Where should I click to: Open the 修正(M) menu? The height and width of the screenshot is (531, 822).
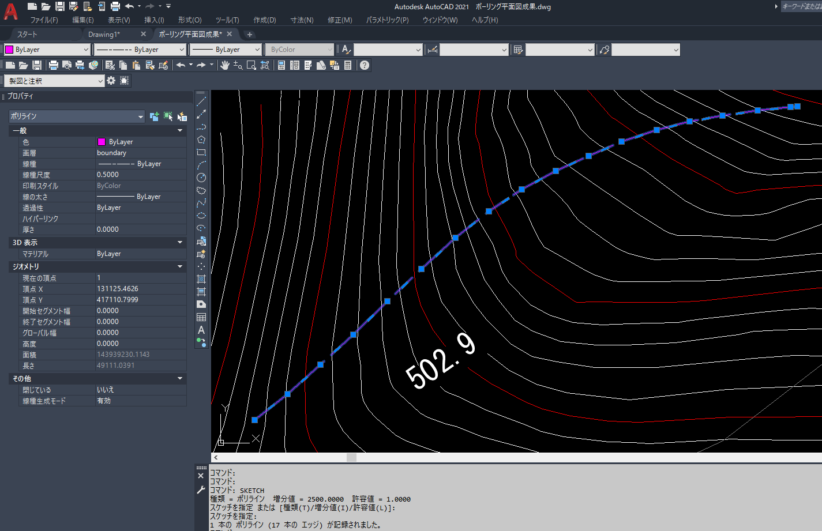coord(340,20)
